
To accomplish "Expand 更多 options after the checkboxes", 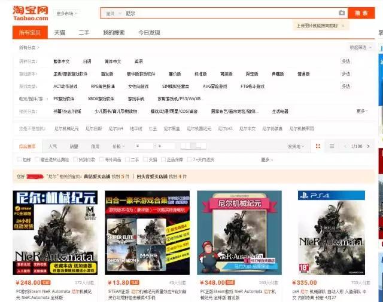I will click(267, 160).
